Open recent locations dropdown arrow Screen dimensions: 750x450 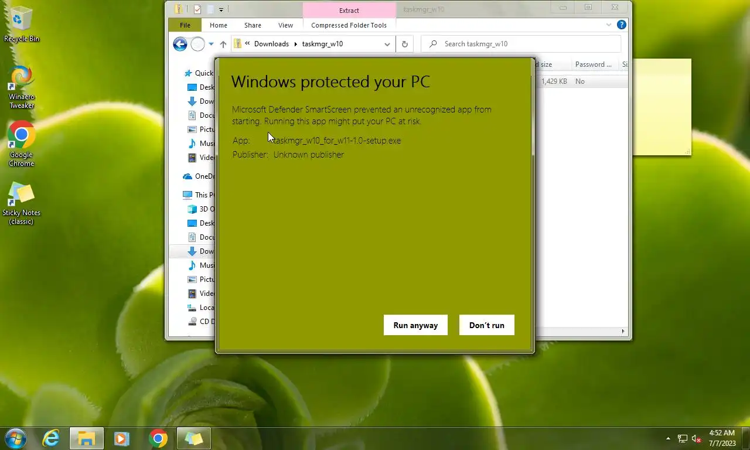point(211,44)
